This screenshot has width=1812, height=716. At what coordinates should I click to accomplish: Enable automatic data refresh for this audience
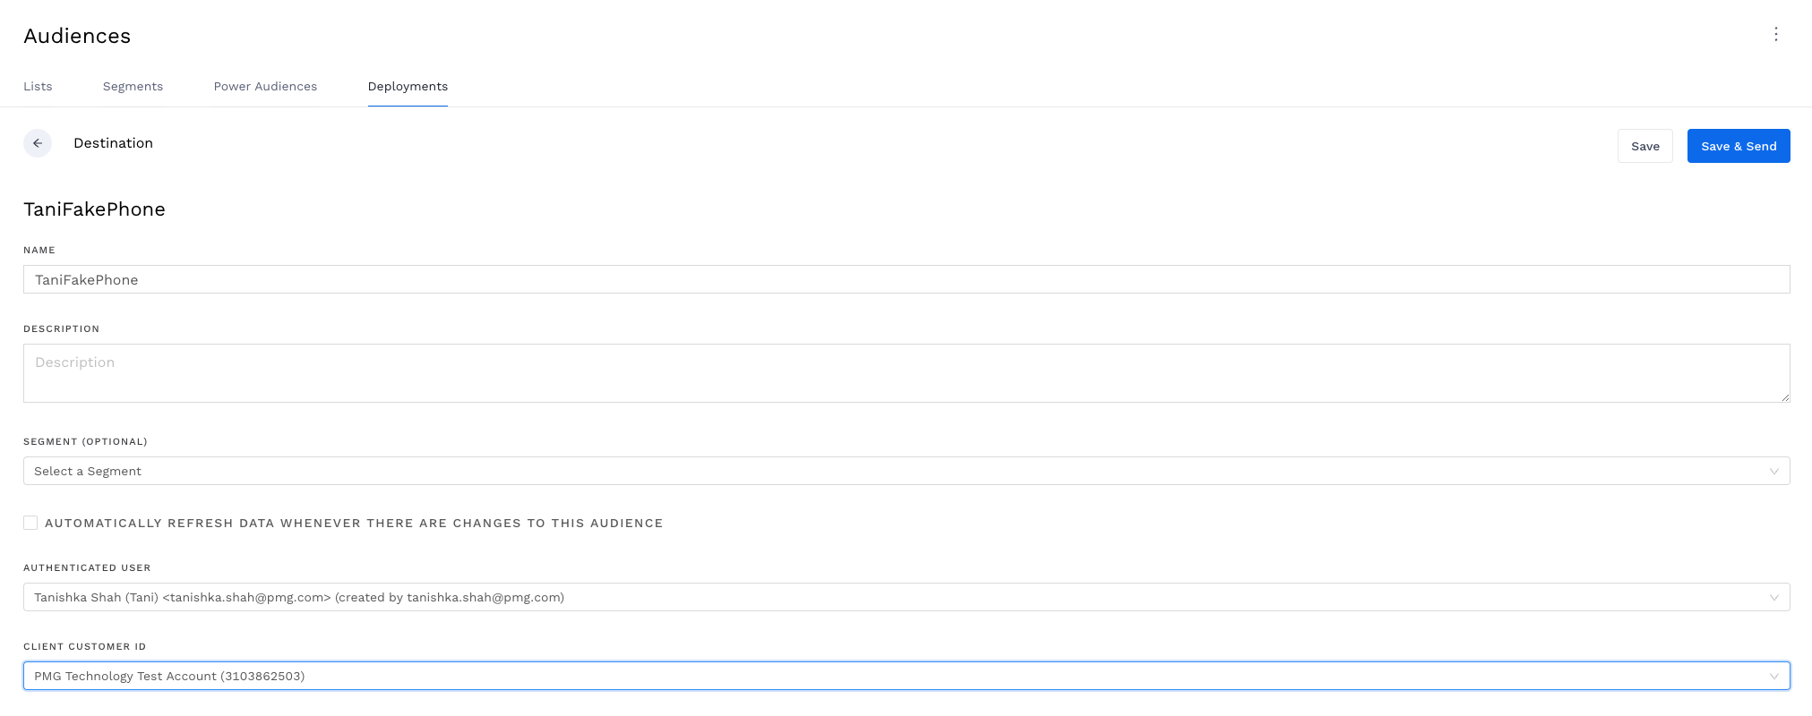pos(30,522)
